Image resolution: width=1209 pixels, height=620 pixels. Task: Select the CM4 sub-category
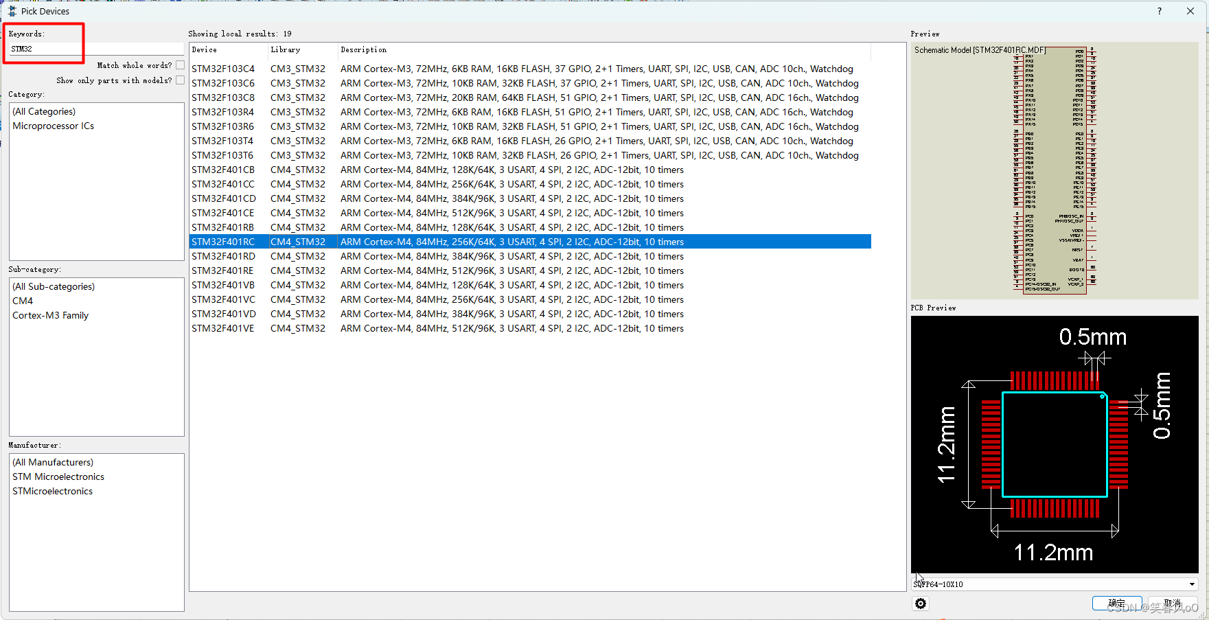(x=23, y=301)
